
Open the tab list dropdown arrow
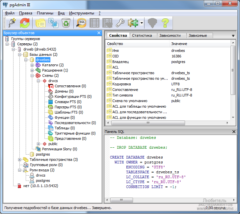pyautogui.click(x=233, y=36)
